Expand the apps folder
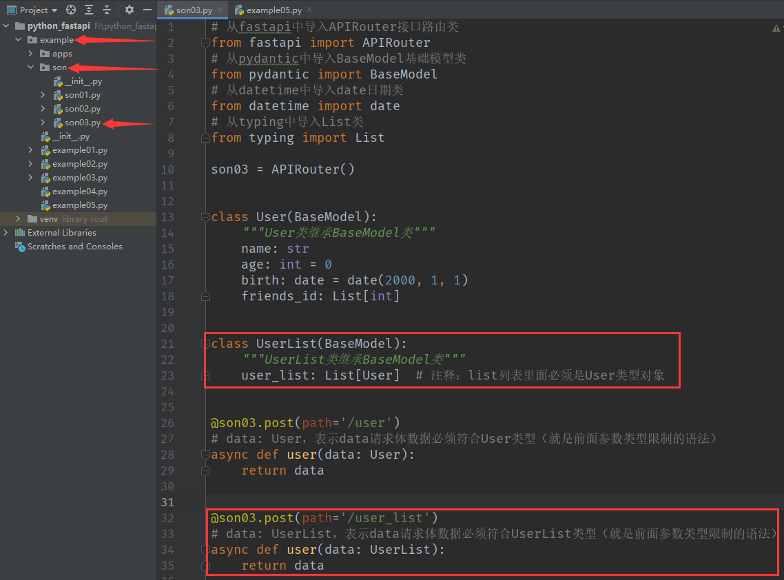 point(31,54)
